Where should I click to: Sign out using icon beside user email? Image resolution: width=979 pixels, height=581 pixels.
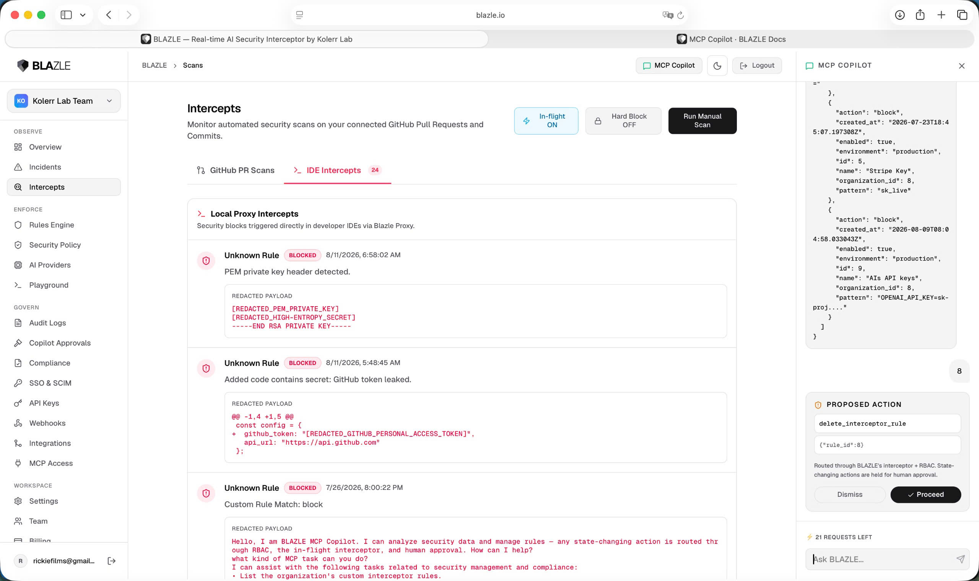(x=111, y=561)
